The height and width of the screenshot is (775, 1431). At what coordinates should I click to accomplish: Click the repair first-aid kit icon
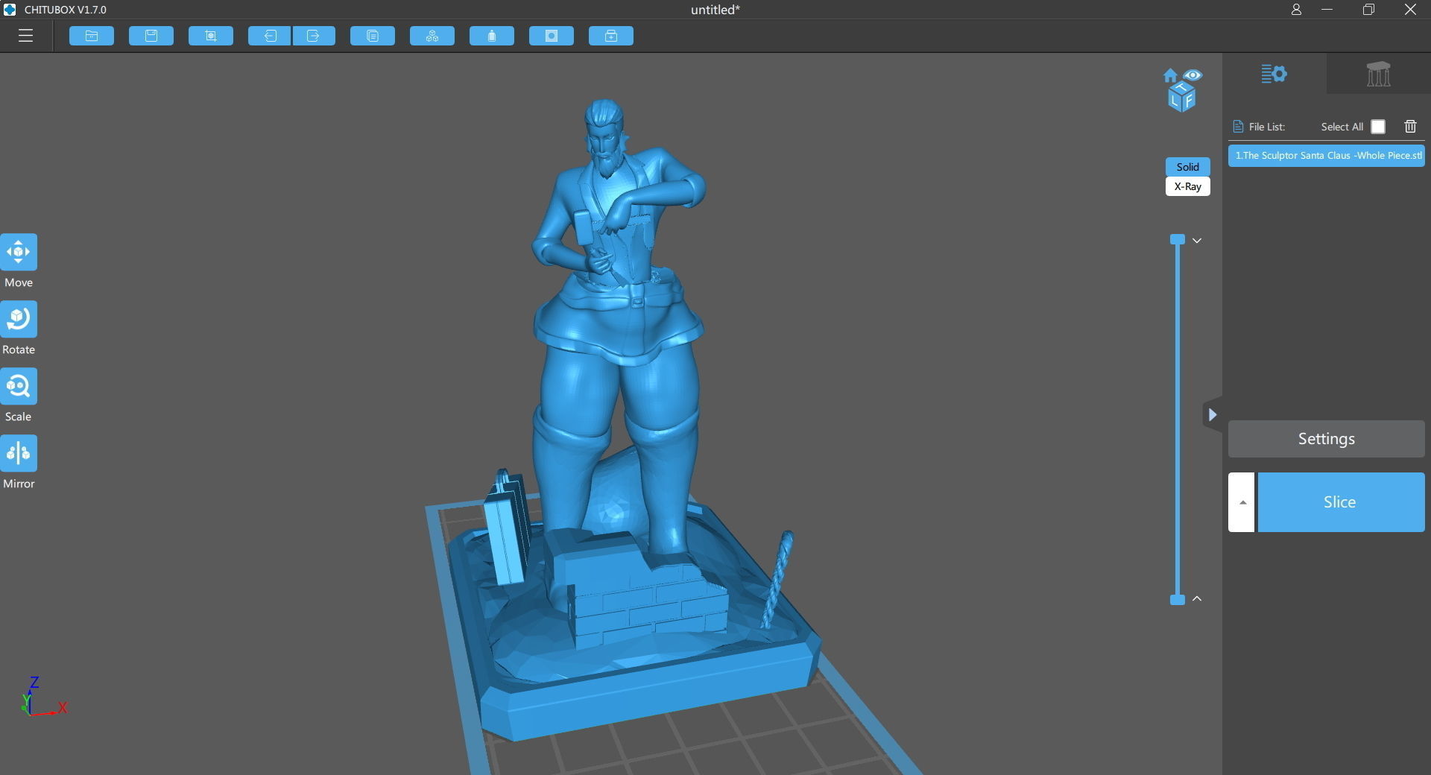click(611, 36)
